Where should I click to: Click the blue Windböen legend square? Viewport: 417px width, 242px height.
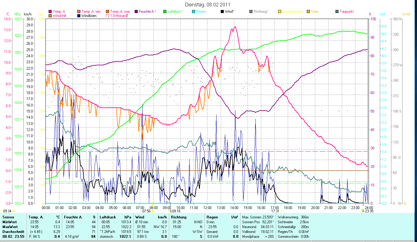coord(79,15)
